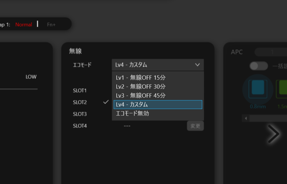Click the APC horizontal scrollbar track

tap(267, 118)
